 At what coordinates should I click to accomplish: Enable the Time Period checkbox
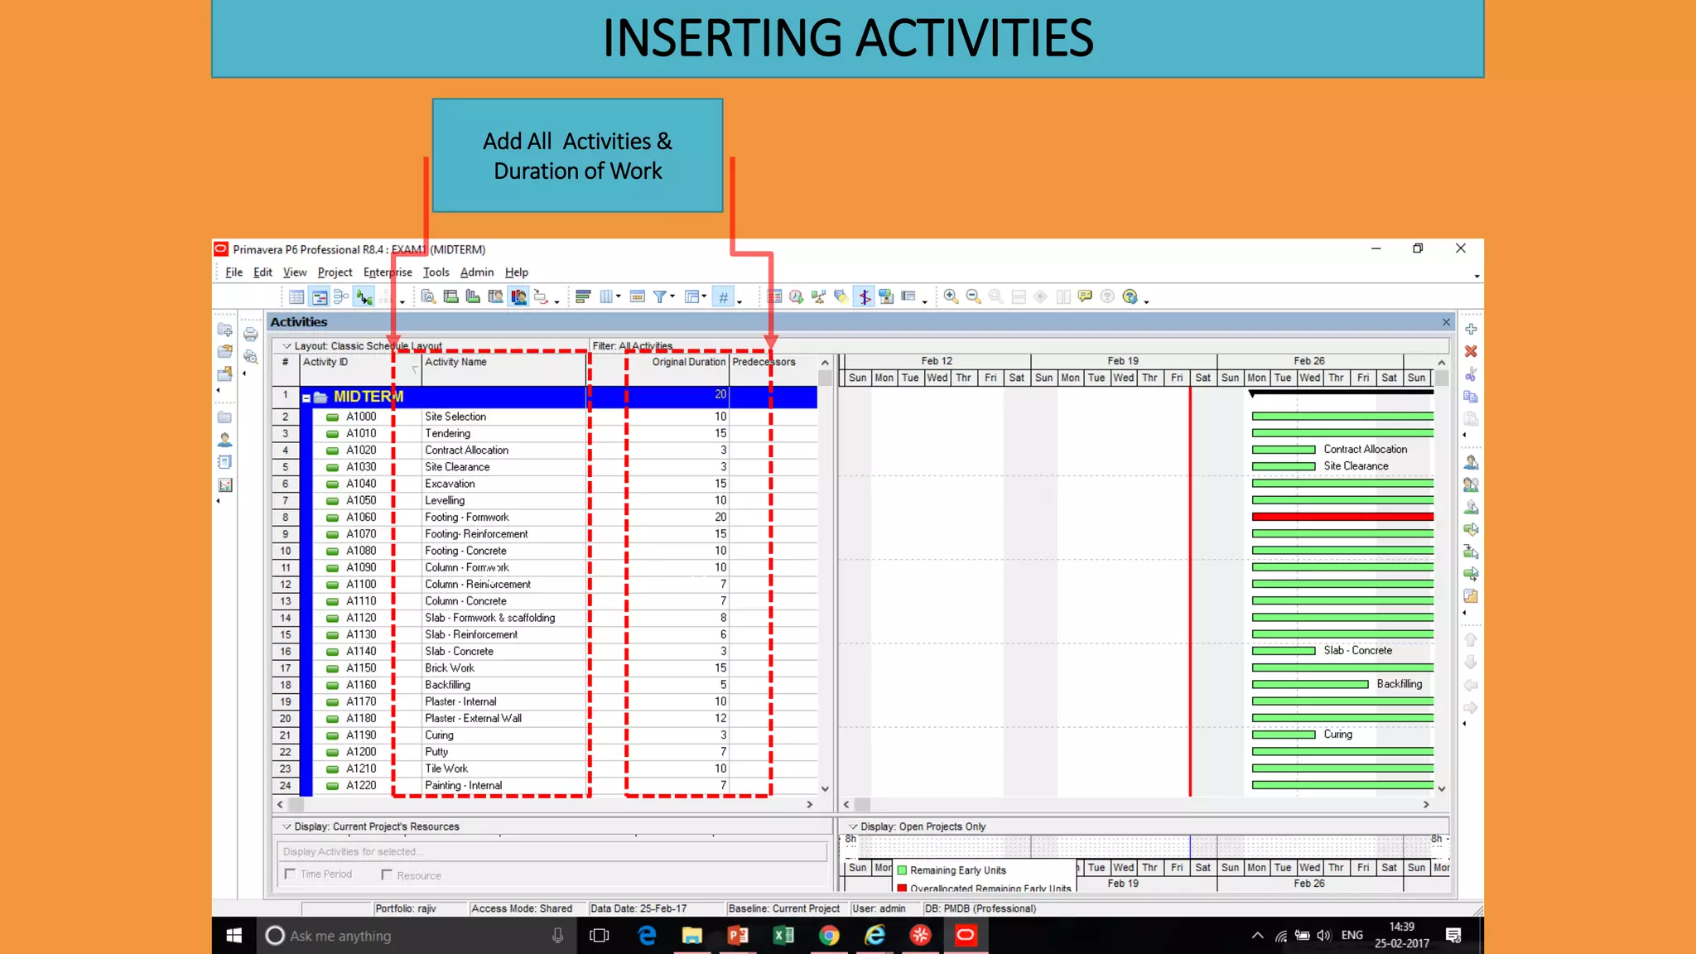click(290, 874)
